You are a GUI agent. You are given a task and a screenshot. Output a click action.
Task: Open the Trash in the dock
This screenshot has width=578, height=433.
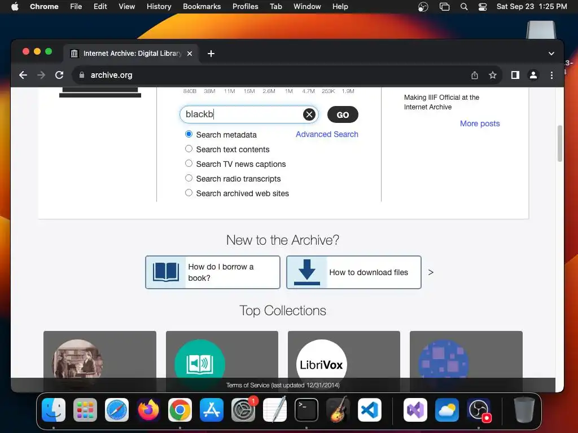(x=524, y=410)
